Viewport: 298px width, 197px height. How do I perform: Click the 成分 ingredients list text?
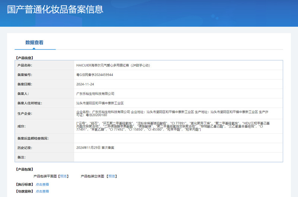(173, 126)
